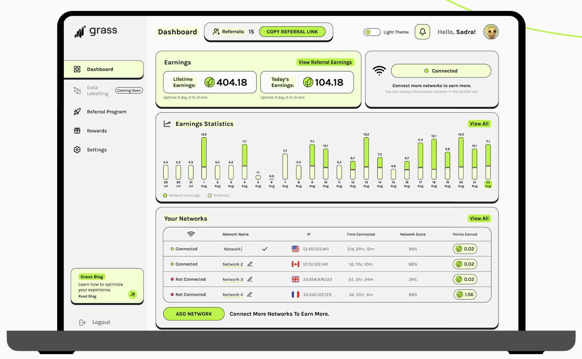Click the Data Labelling icon
The height and width of the screenshot is (359, 582).
(x=77, y=91)
